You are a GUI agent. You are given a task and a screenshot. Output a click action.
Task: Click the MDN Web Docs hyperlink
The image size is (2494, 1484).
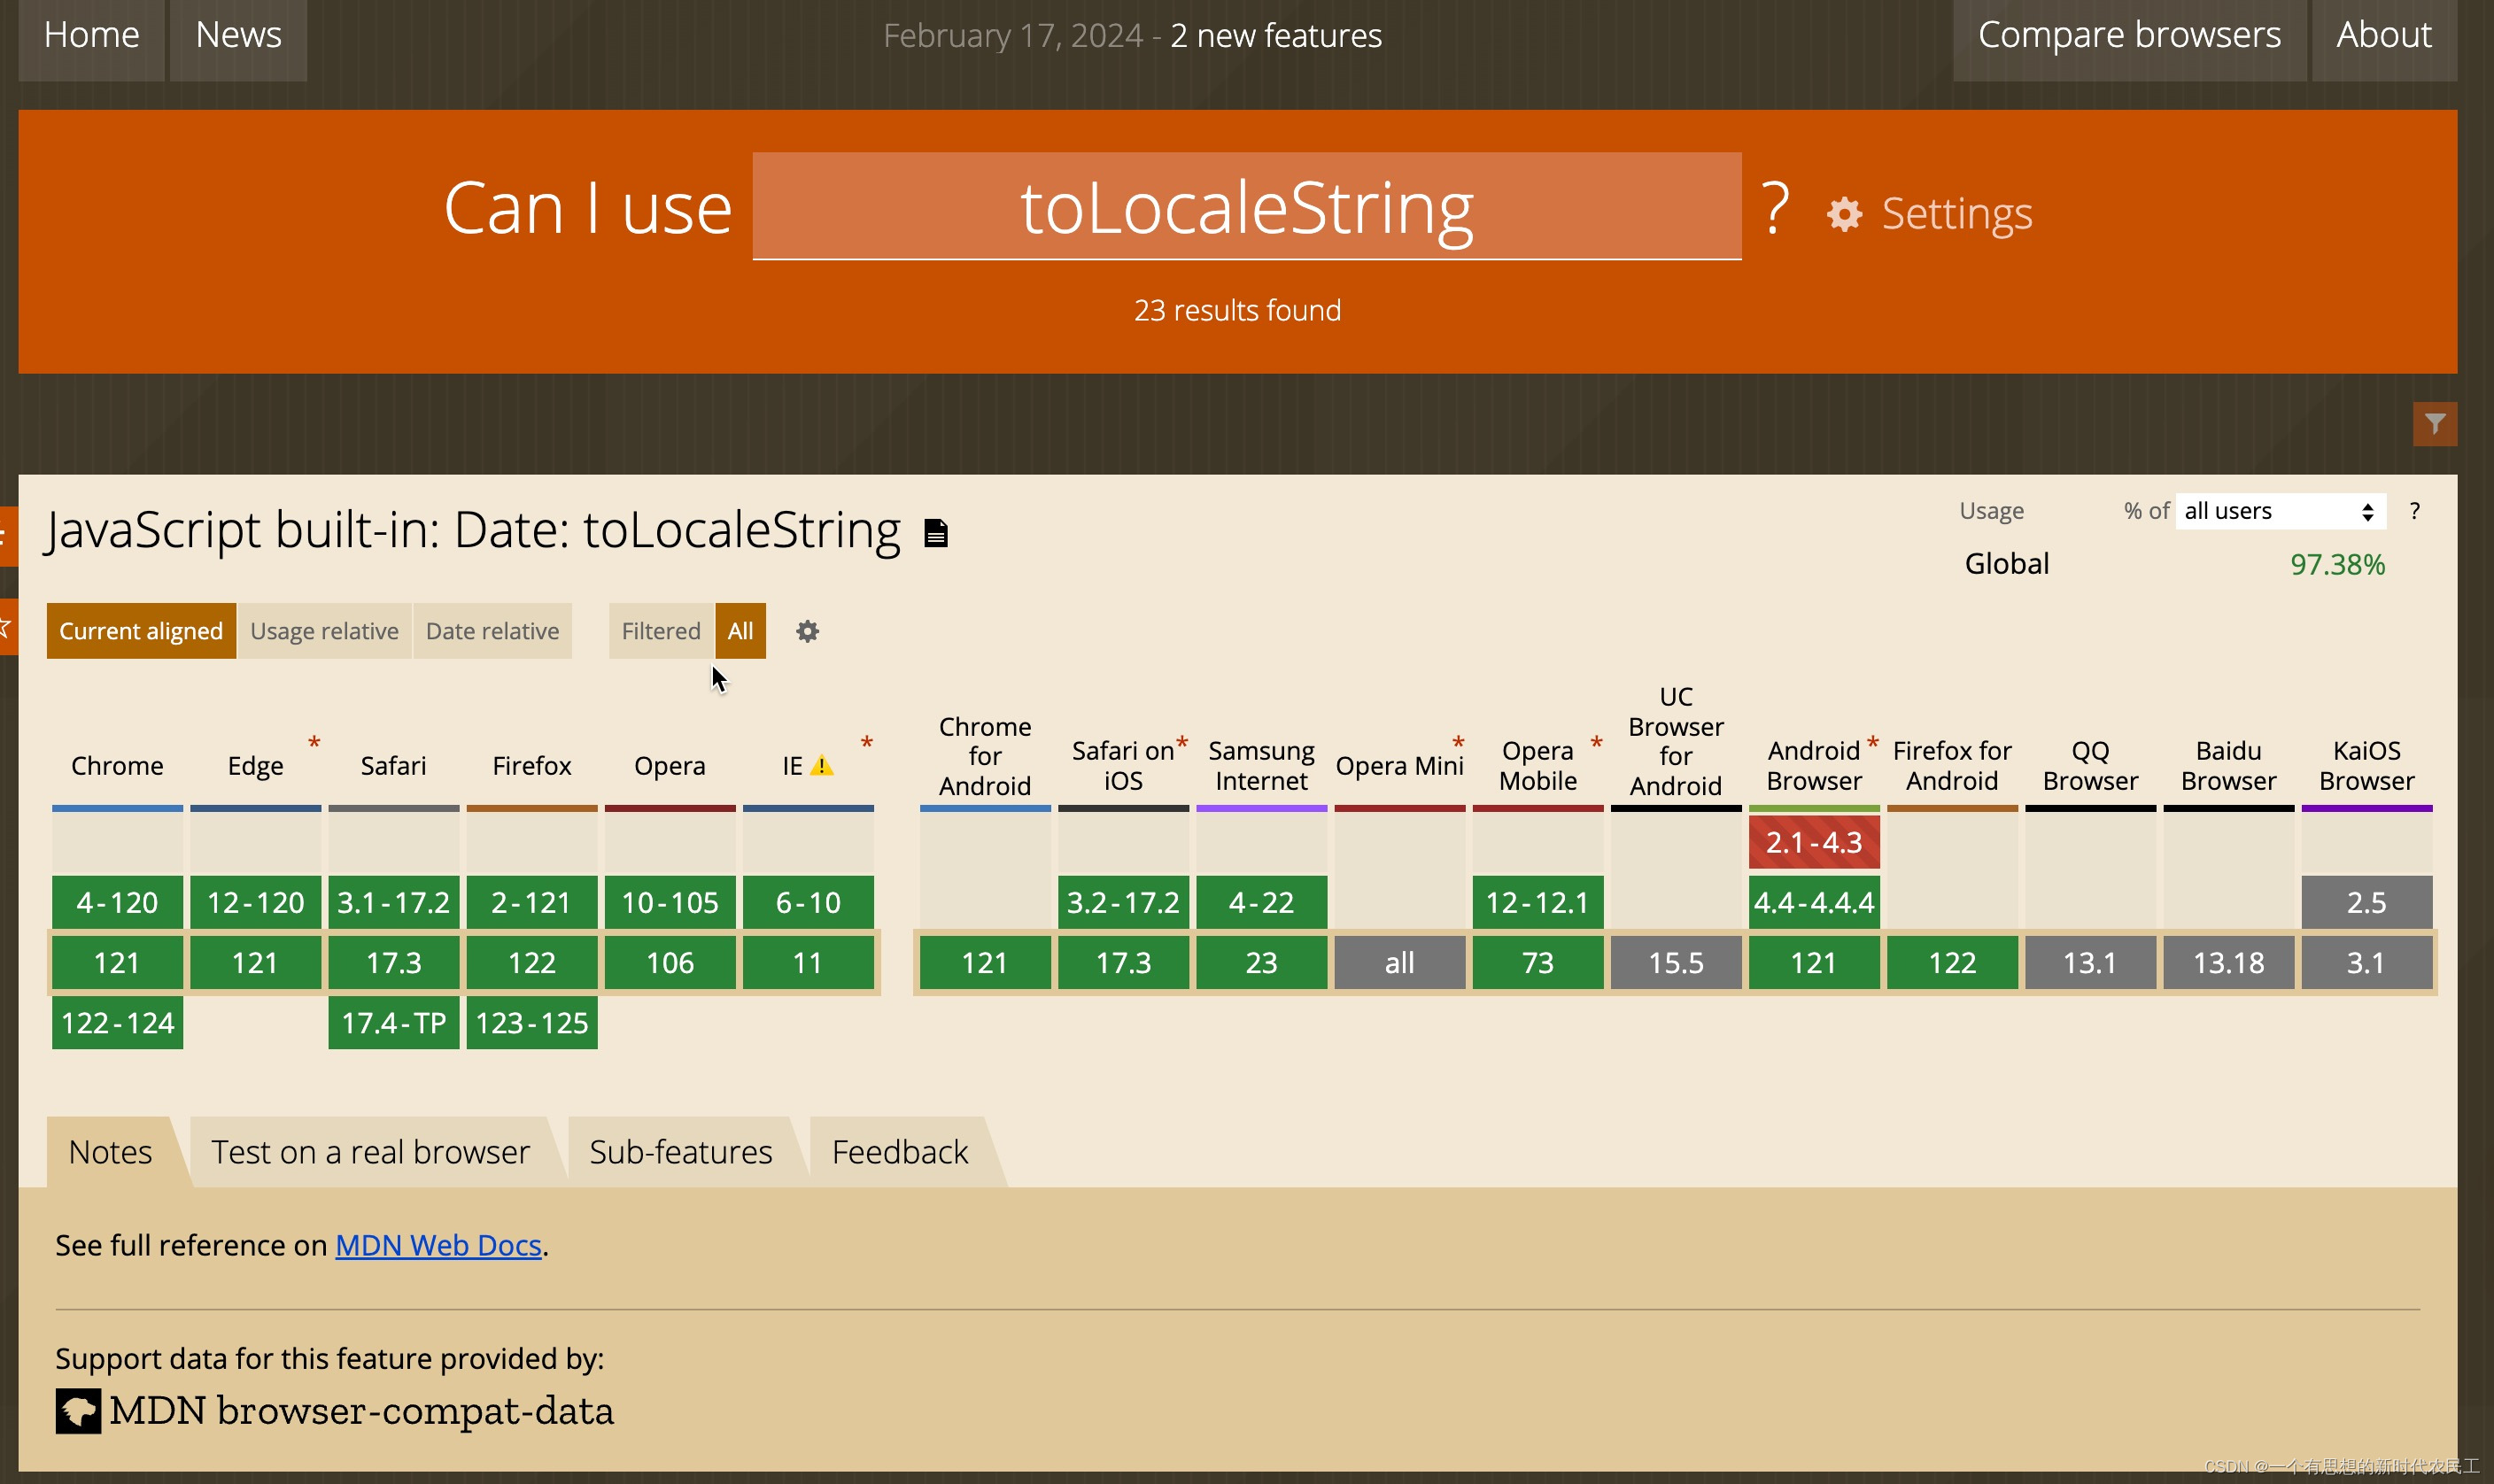437,1244
